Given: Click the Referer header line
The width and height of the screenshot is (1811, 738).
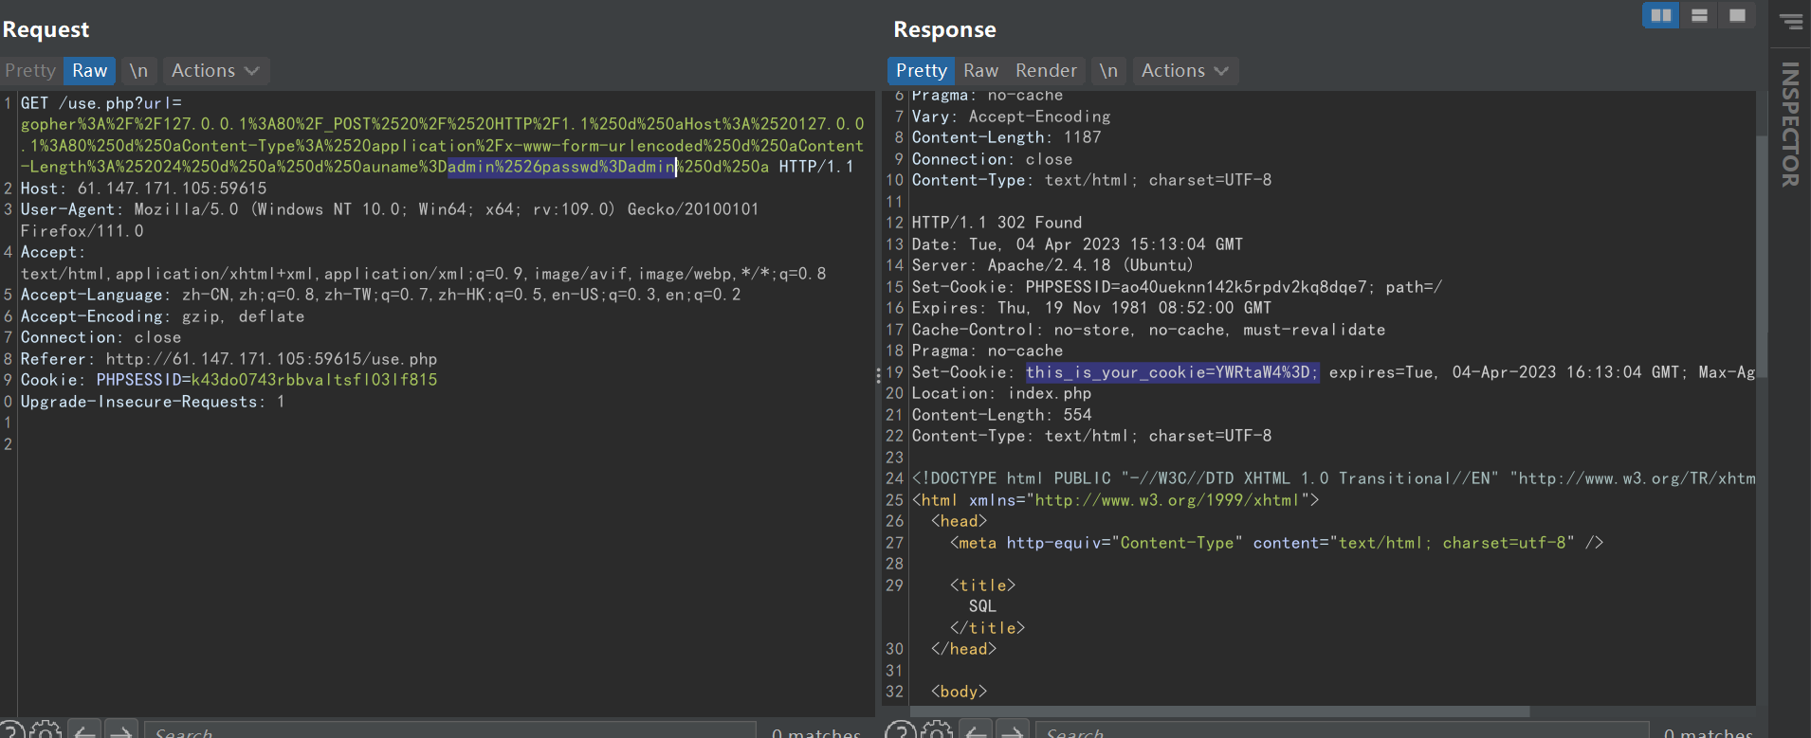Looking at the screenshot, I should pyautogui.click(x=229, y=359).
